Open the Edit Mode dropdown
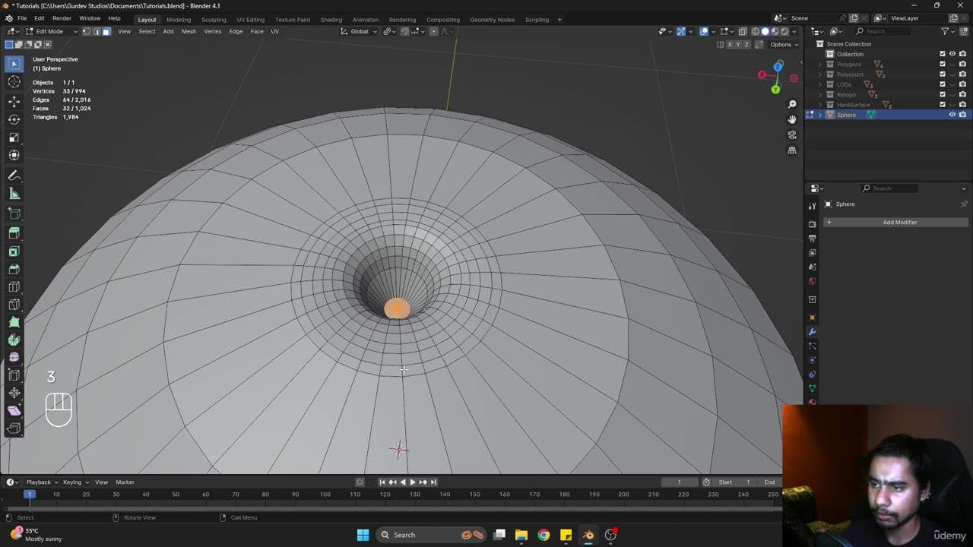973x547 pixels. [x=52, y=31]
